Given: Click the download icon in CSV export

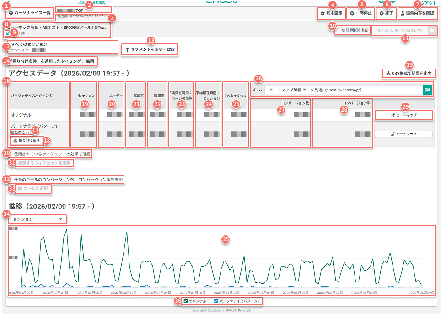Looking at the screenshot, I should pyautogui.click(x=388, y=74).
